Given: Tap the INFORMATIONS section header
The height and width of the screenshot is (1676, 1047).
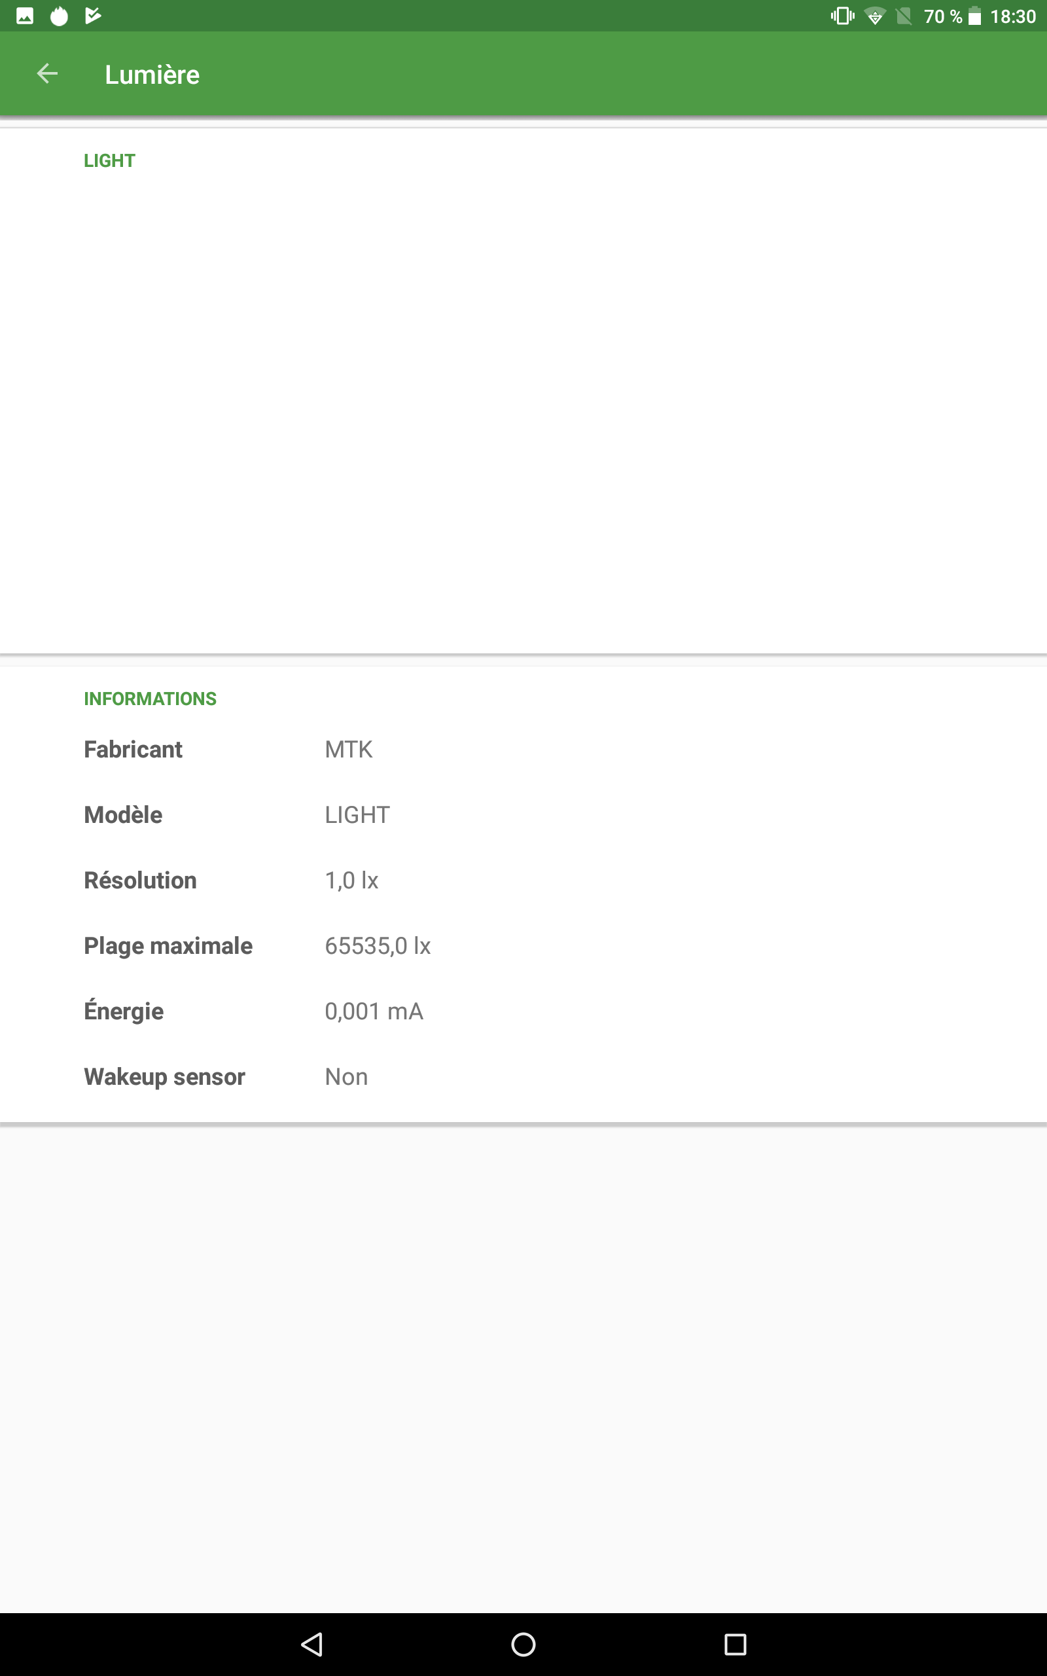Looking at the screenshot, I should 150,699.
